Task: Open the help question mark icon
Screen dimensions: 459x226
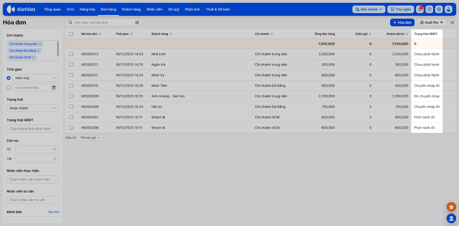Action: 429,9
